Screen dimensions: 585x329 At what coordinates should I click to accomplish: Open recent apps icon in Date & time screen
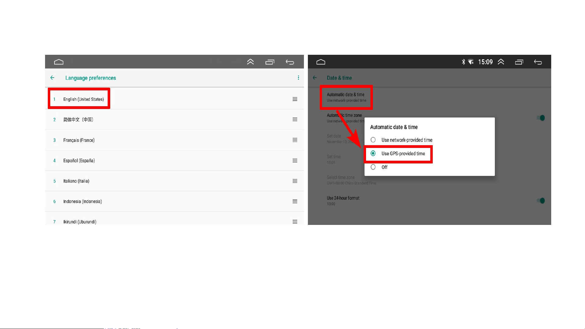[519, 62]
